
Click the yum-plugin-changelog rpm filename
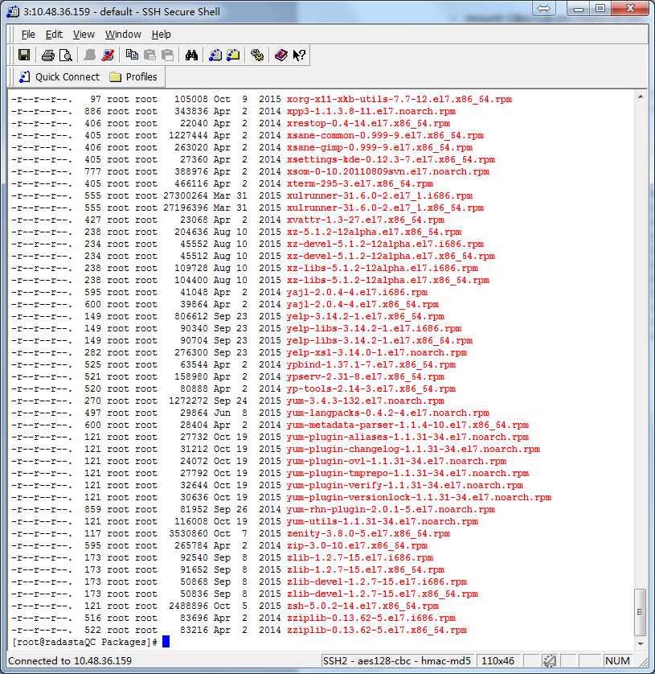tap(414, 449)
